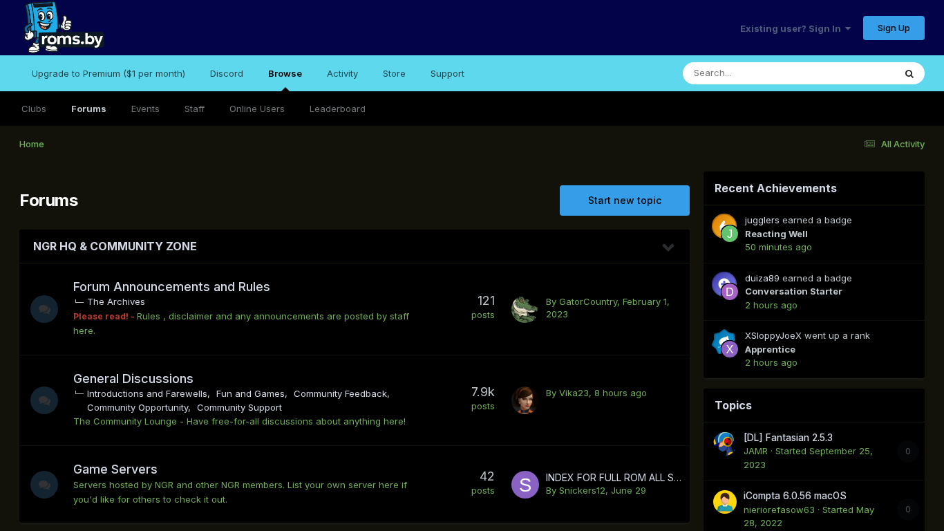Viewport: 944px width, 531px height.
Task: Open Forum Announcements and Rules forum
Action: click(x=171, y=286)
